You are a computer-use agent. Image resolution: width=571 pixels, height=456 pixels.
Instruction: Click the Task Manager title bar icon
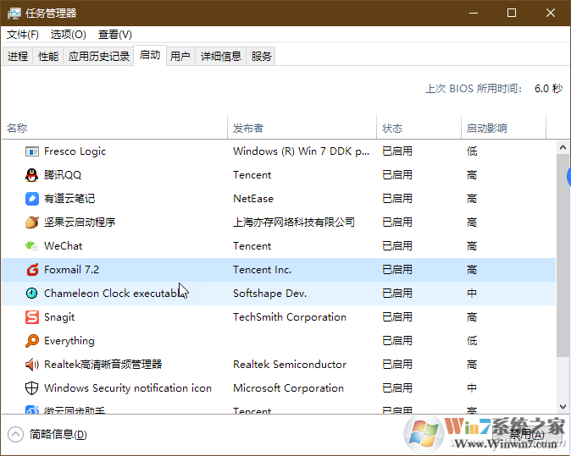coord(14,14)
